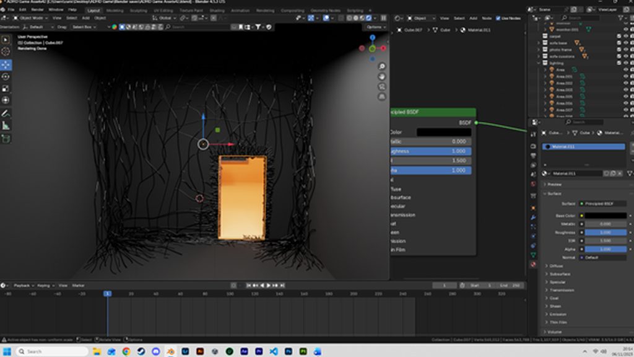This screenshot has height=357, width=634.
Task: Select the Rotate tool in left toolbar
Action: click(6, 76)
